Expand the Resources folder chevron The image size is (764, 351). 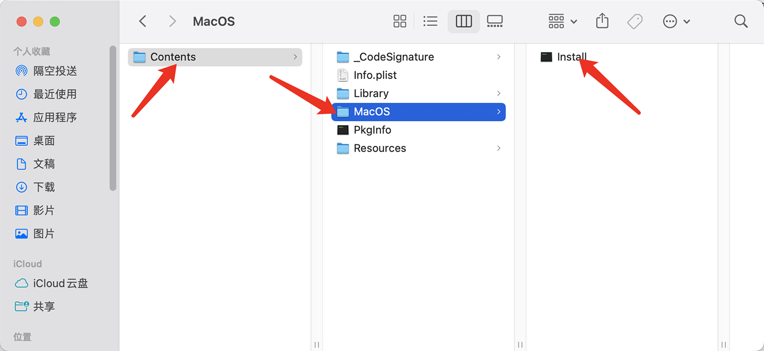pyautogui.click(x=498, y=148)
